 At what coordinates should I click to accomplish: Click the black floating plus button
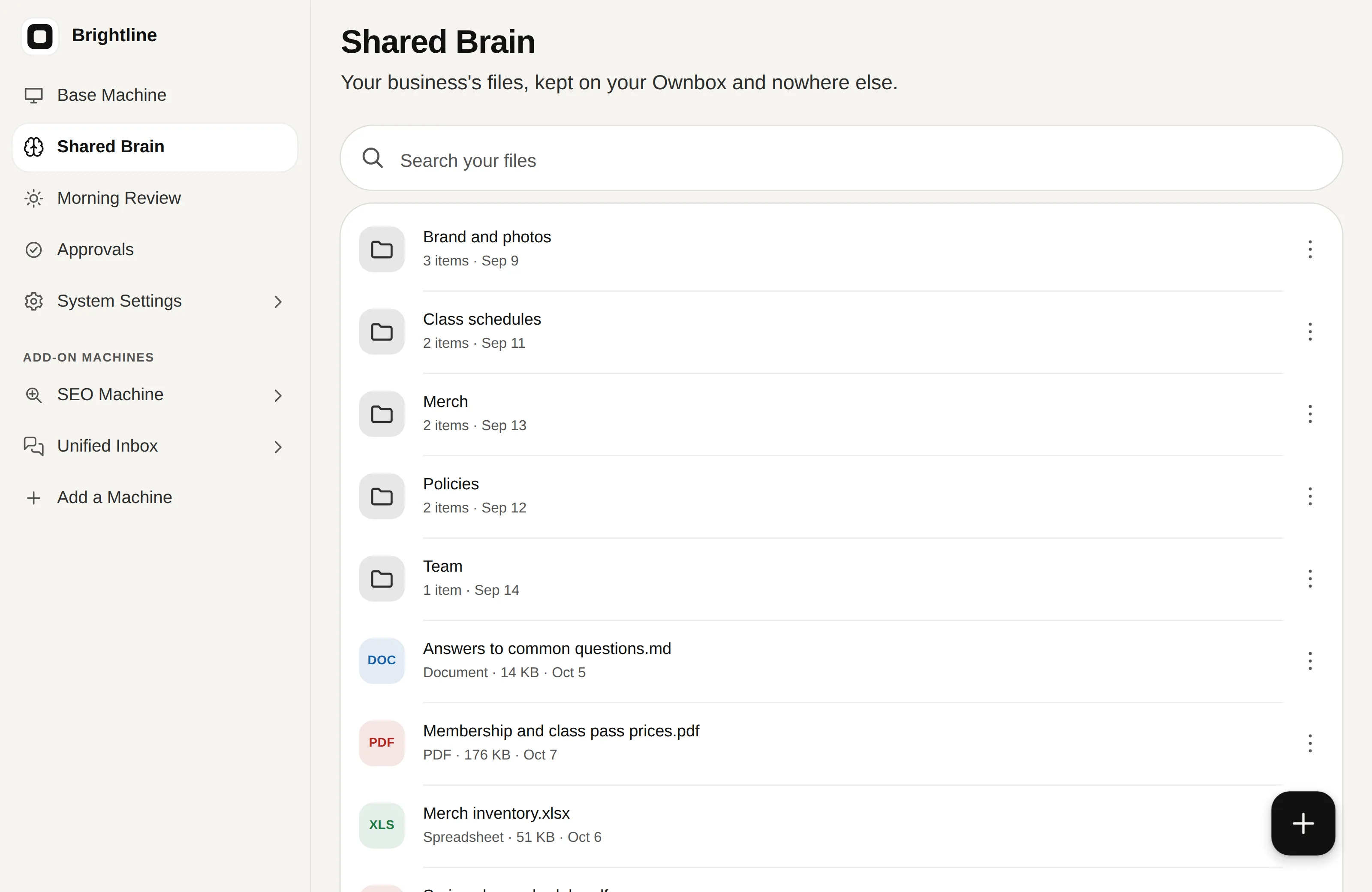point(1303,823)
